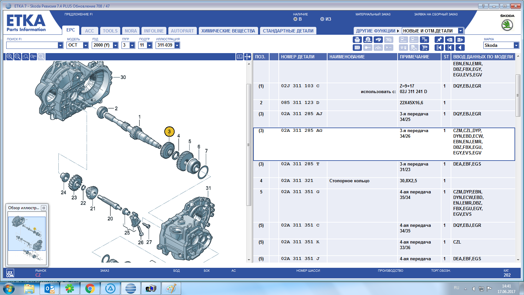Select the 'ИЗ' availability radio button
This screenshot has height=295, width=524.
(x=322, y=19)
